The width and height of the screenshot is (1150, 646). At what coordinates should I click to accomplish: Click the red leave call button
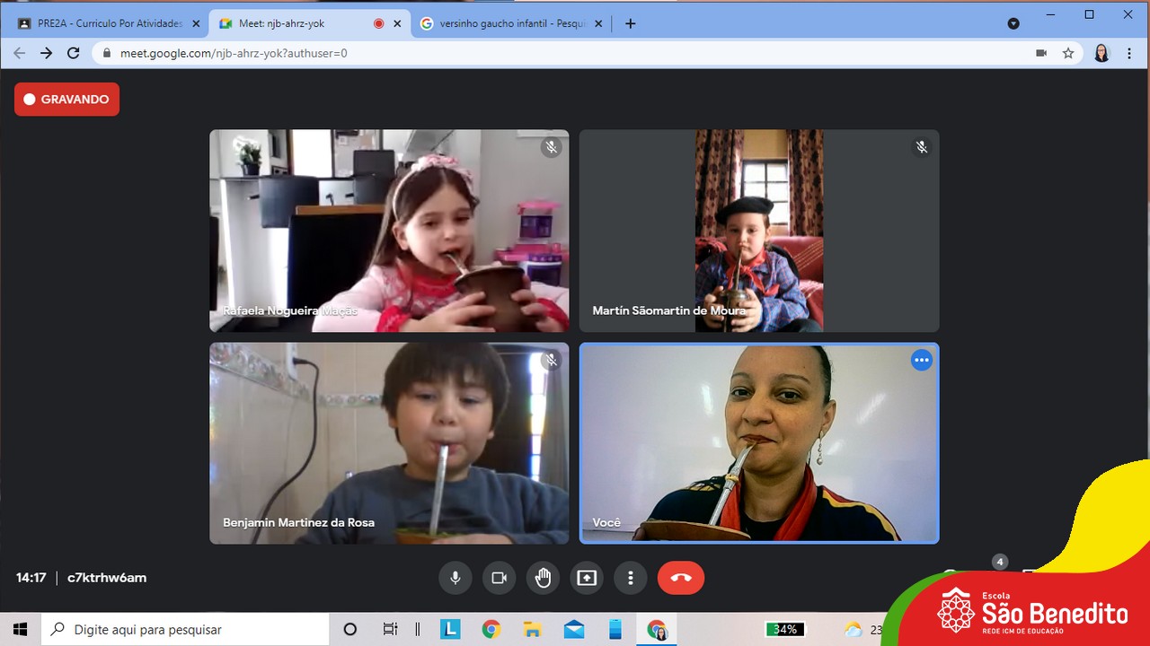[x=681, y=578]
